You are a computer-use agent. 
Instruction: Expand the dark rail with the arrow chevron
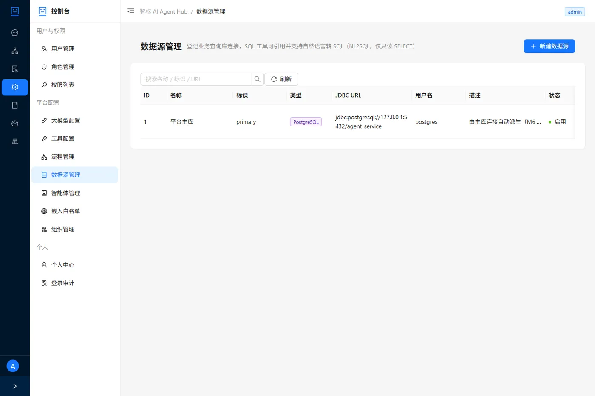(x=15, y=386)
